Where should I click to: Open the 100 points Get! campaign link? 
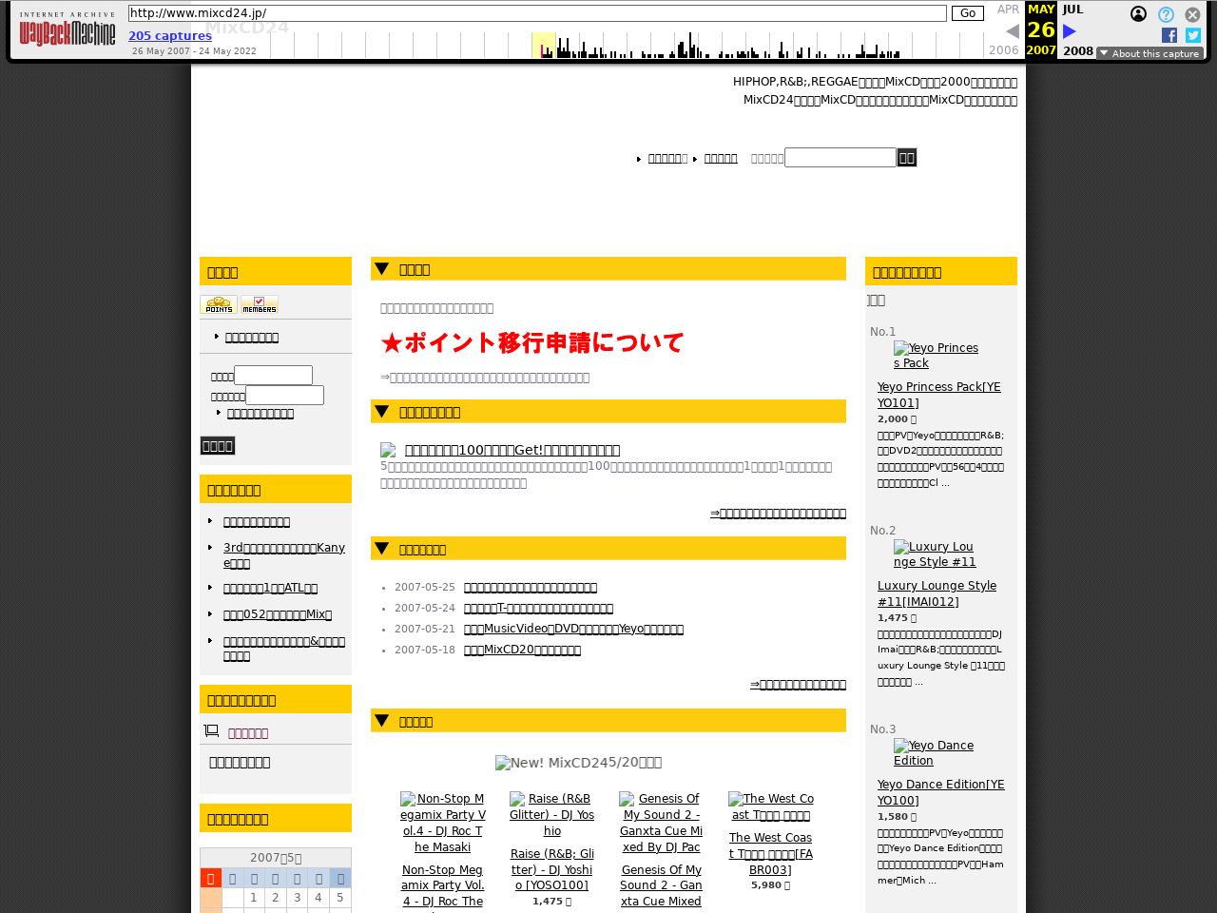click(512, 450)
